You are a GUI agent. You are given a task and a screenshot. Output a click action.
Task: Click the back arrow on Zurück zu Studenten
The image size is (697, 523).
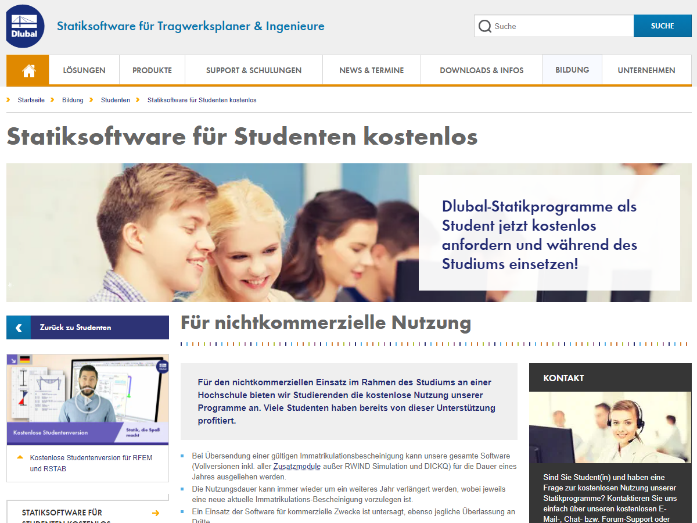pos(18,327)
